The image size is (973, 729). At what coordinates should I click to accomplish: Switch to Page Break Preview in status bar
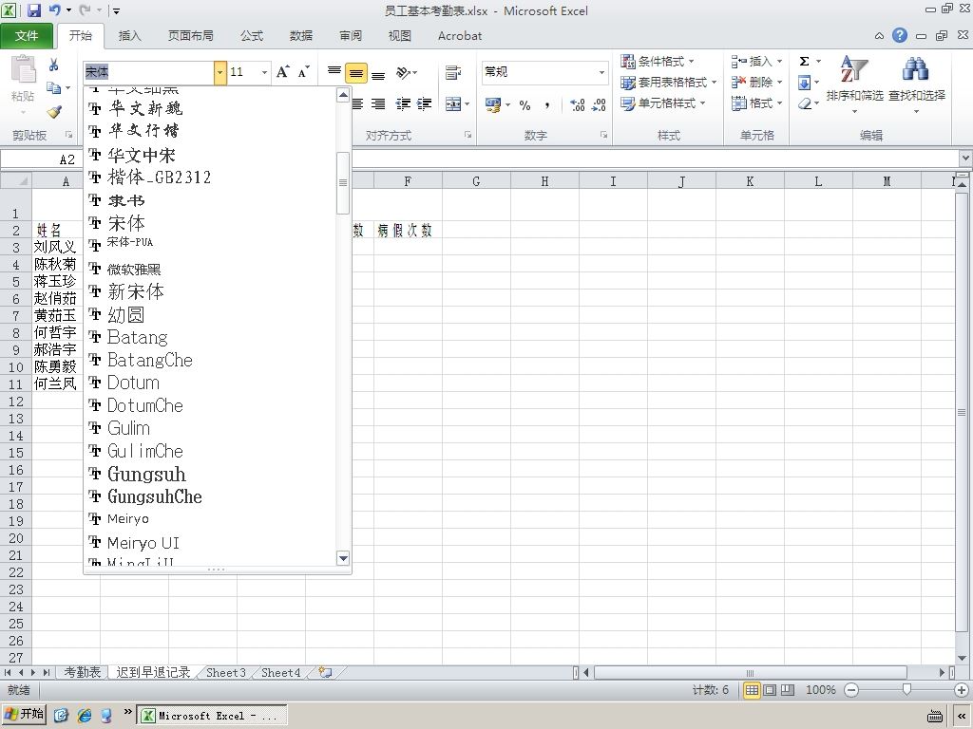pyautogui.click(x=788, y=690)
